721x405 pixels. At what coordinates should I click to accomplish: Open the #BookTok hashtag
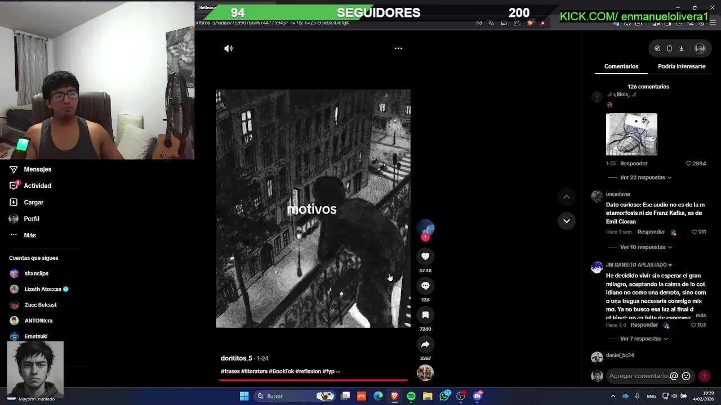click(281, 371)
